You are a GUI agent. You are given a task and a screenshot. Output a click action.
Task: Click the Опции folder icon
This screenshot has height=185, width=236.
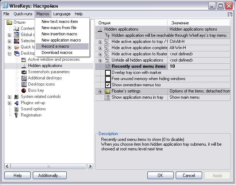[x=9, y=22]
